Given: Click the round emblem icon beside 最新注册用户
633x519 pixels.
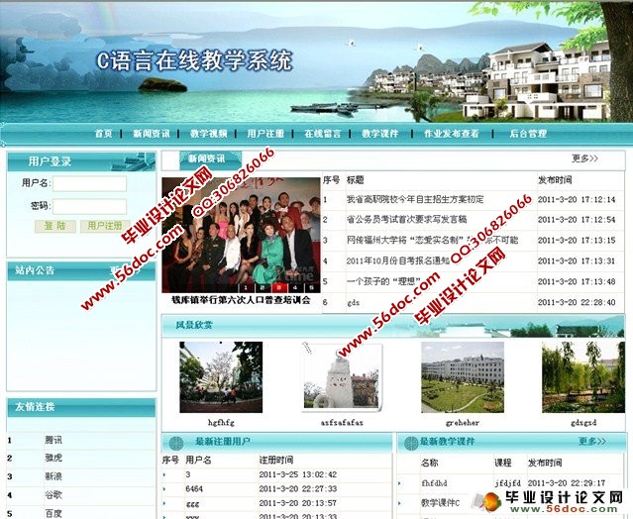Looking at the screenshot, I should click(176, 443).
